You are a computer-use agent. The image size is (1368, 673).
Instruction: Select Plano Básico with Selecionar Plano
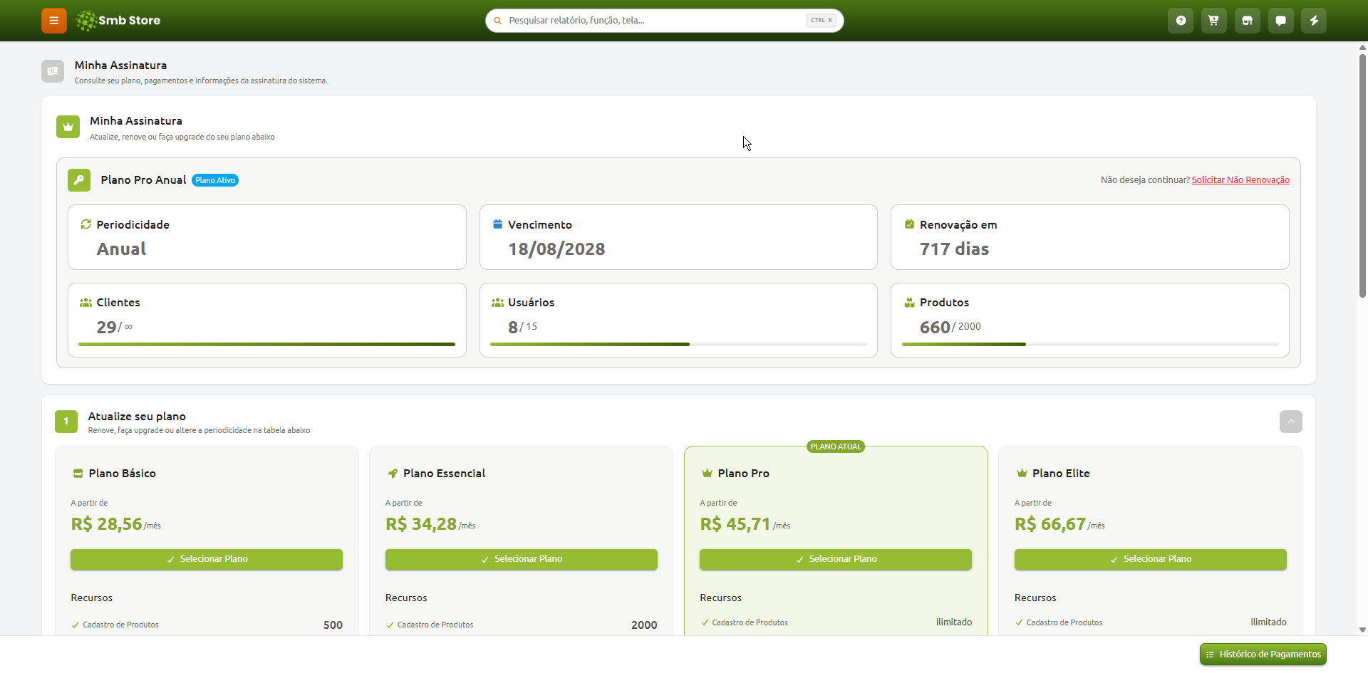point(207,559)
